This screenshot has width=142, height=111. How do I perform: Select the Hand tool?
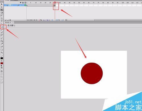(x=2, y=50)
